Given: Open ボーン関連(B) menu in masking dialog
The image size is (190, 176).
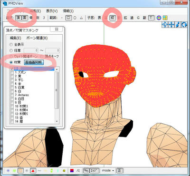Looking at the screenshot, I should [x=37, y=38].
